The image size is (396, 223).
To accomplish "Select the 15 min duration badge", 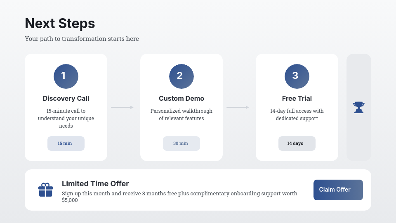I will tap(66, 143).
